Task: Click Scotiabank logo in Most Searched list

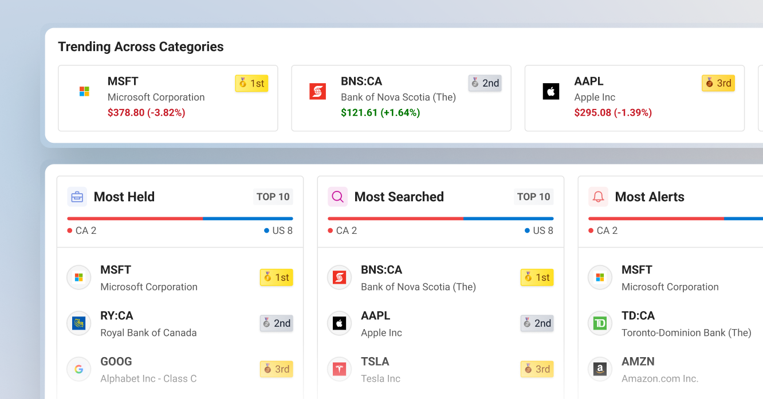Action: [339, 277]
